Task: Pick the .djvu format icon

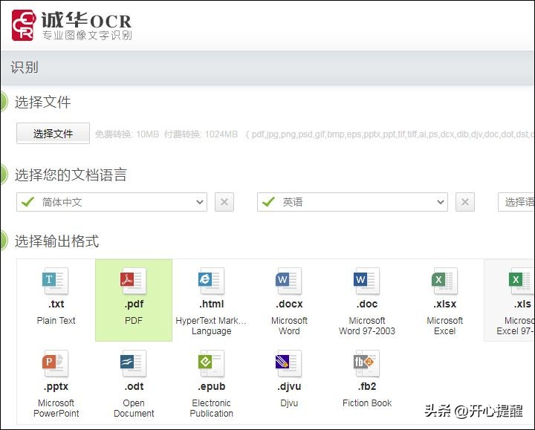Action: (x=288, y=363)
